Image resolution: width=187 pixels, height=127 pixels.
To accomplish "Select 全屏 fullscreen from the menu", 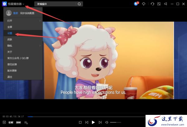I will 23,27.
